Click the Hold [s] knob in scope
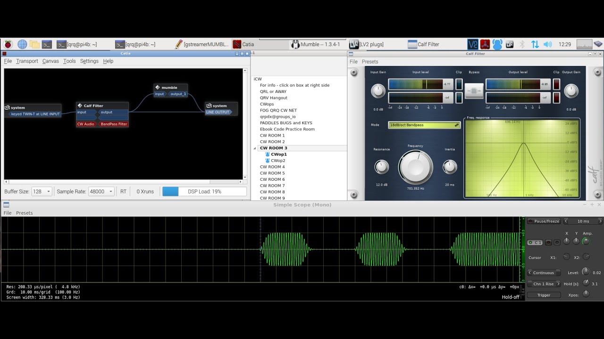The height and width of the screenshot is (339, 604). 586,283
